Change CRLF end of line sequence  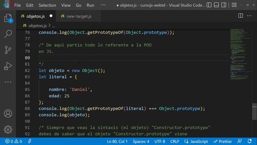(x=175, y=141)
